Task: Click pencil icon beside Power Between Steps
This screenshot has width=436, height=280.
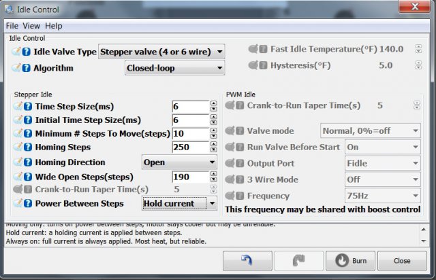Action: [x=17, y=203]
